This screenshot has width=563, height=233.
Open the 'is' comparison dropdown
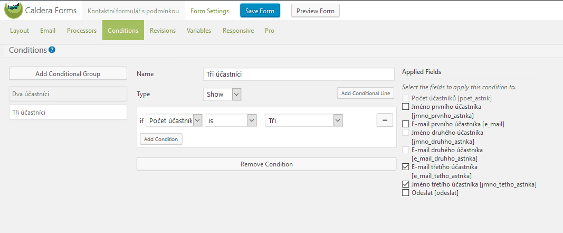click(231, 120)
